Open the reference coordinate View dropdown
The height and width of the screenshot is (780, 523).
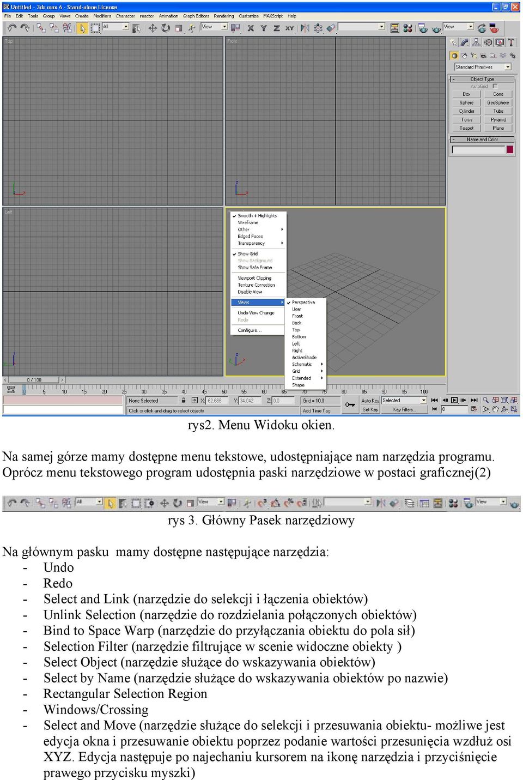[x=214, y=27]
